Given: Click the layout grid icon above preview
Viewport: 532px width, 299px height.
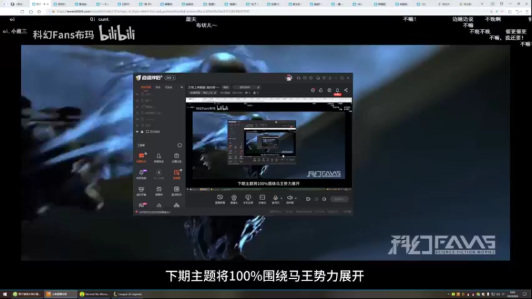Looking at the screenshot, I should pos(329,90).
